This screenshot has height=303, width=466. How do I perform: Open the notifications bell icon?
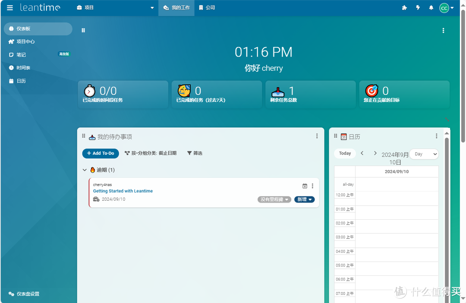point(431,7)
